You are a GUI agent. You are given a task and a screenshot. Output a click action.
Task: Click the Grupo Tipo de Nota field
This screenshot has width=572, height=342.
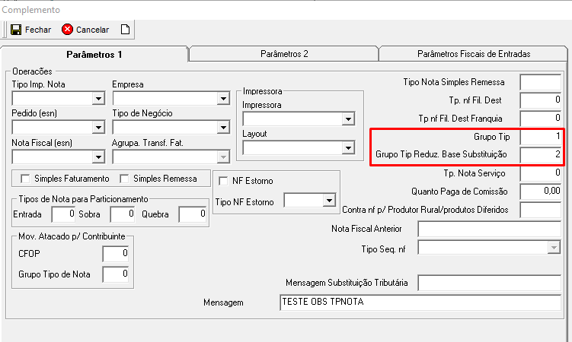[115, 274]
